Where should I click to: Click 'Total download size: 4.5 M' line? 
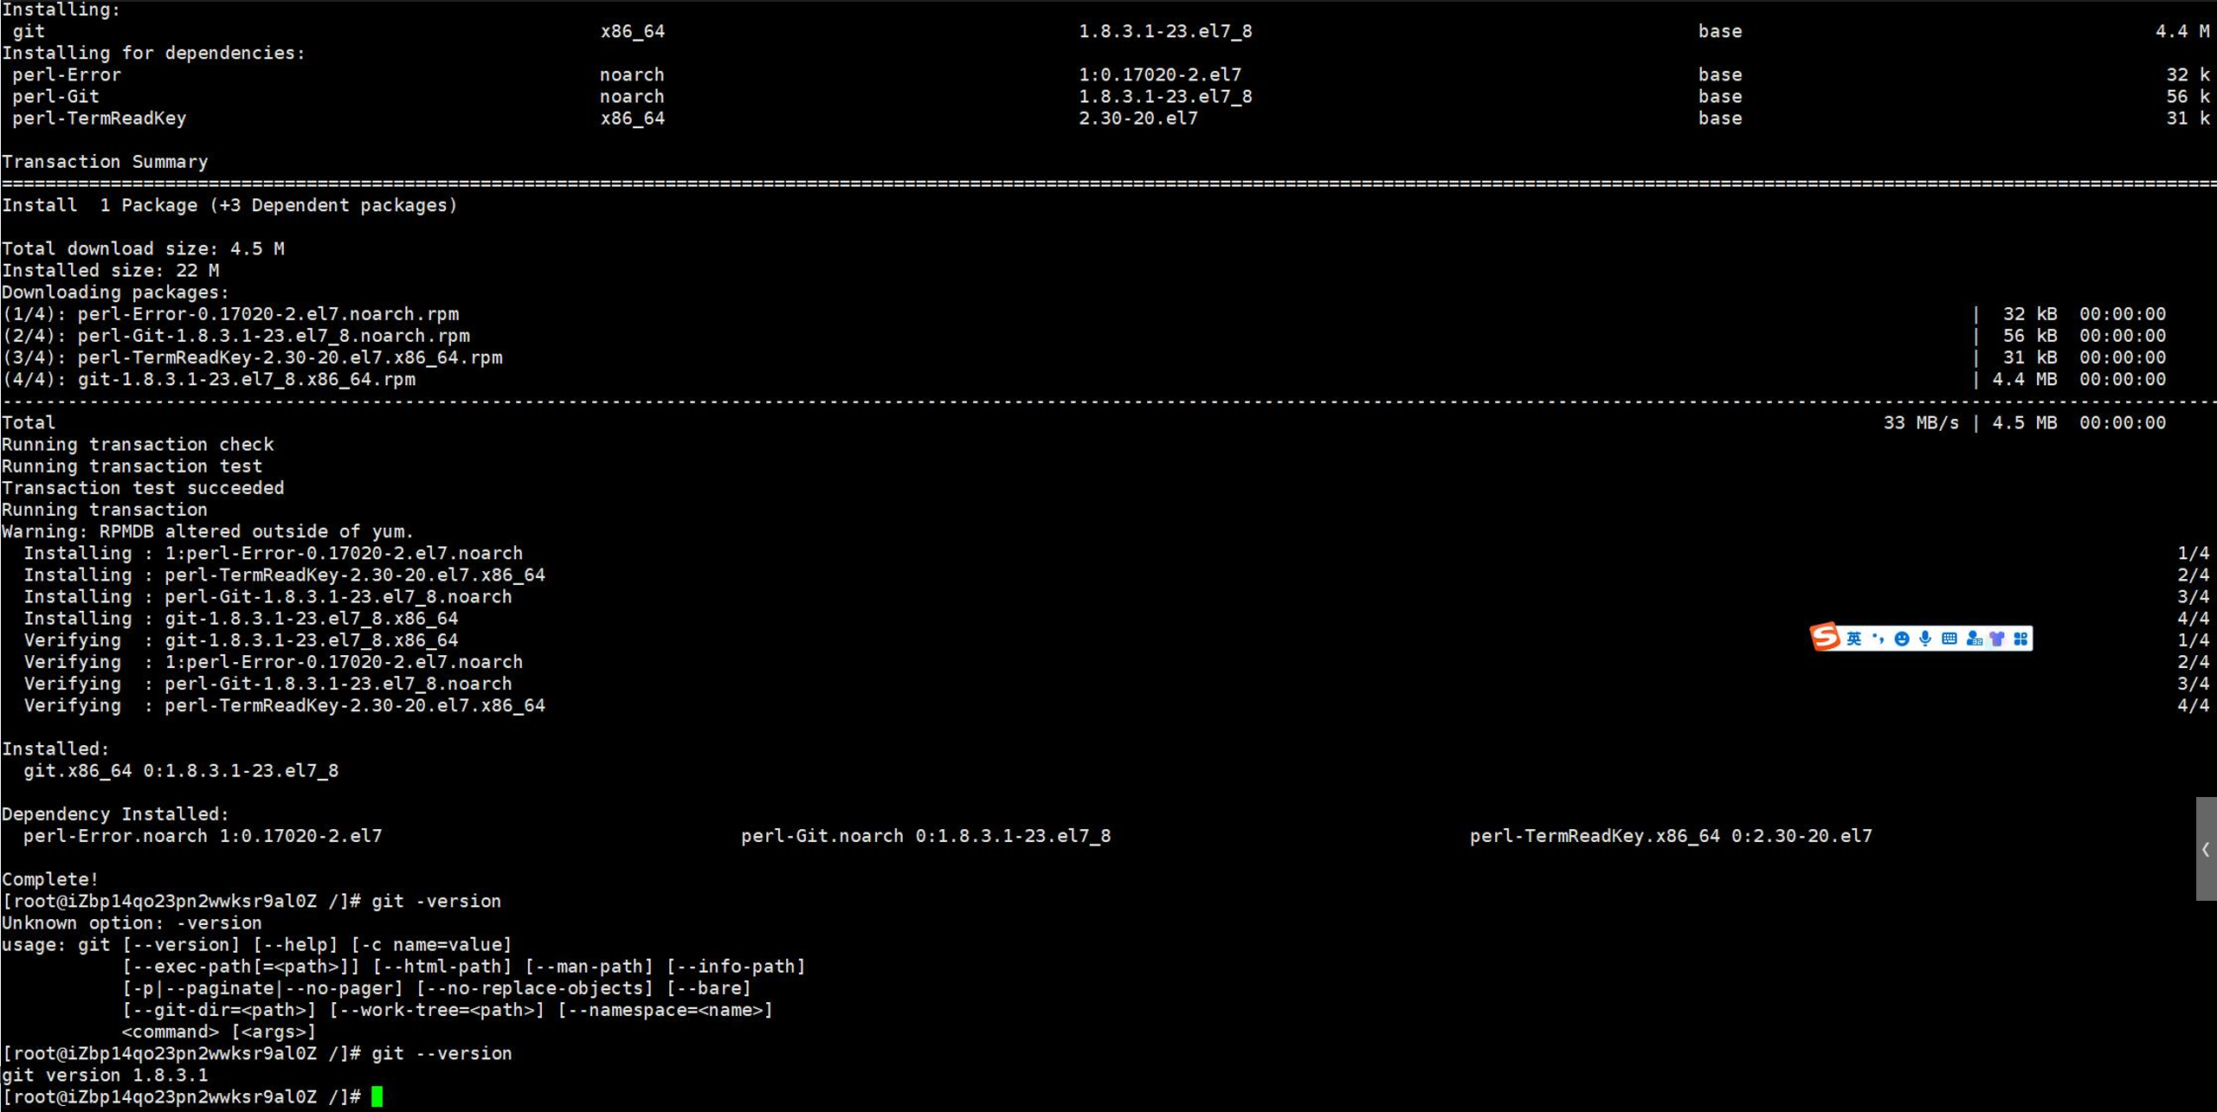143,248
